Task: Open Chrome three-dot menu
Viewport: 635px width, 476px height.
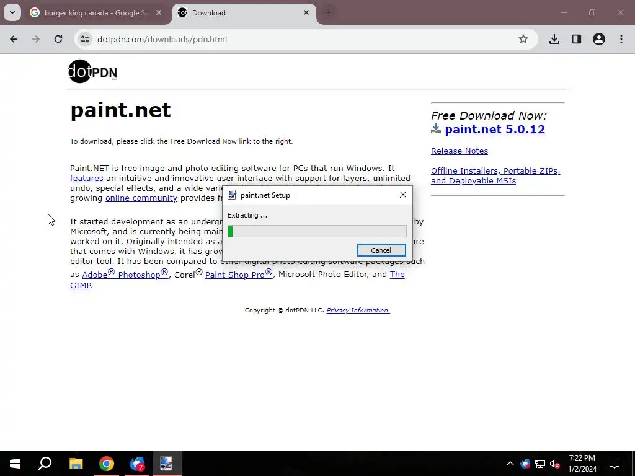Action: tap(621, 39)
